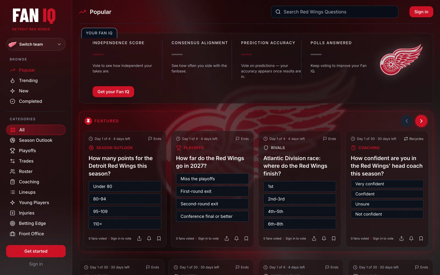Viewport: 440px width, 275px height.
Task: Click Sign in to vote on Rivals card
Action: click(296, 238)
